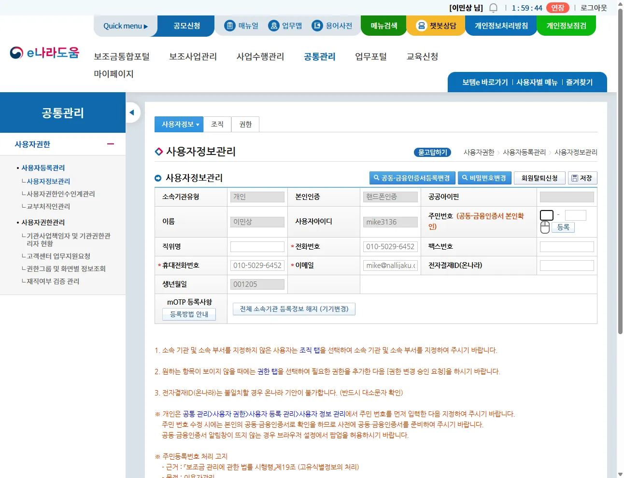Click the second 주민번호 input box

click(575, 215)
